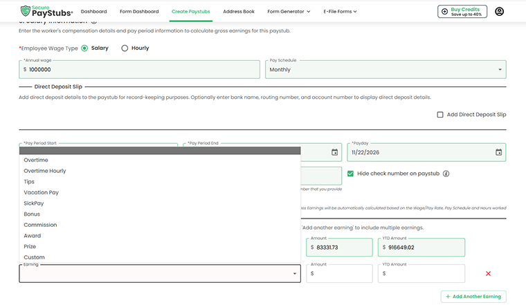The height and width of the screenshot is (305, 526).
Task: Open the Form Dashboard tab
Action: coord(139,11)
